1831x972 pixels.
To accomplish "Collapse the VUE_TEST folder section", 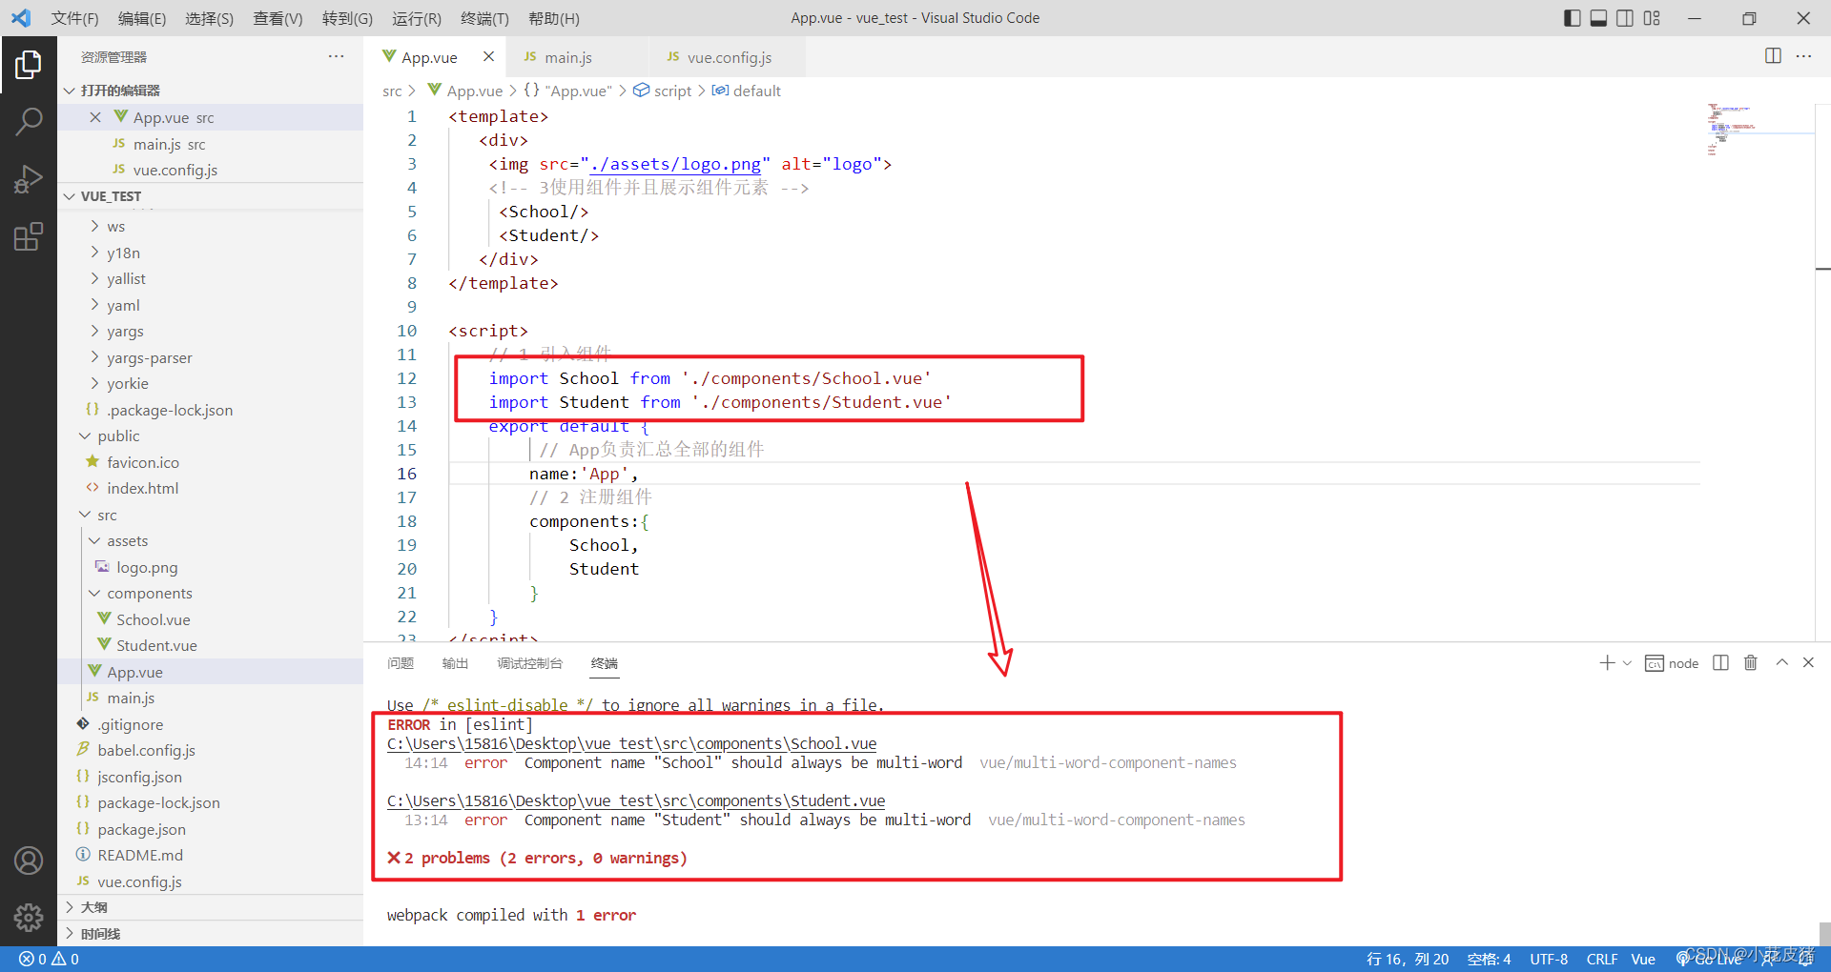I will [x=210, y=196].
